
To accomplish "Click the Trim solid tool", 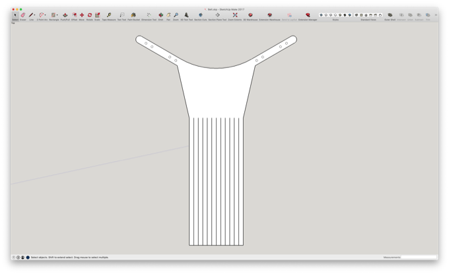I will coord(428,15).
